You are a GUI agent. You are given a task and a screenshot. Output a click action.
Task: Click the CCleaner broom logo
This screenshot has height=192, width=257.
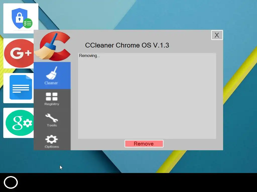53,46
